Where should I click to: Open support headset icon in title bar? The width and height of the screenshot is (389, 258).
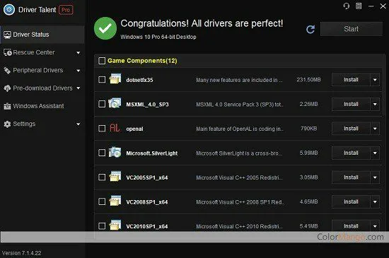pyautogui.click(x=347, y=6)
